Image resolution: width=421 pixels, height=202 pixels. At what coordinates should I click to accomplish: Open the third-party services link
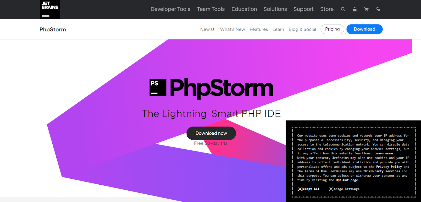tap(382, 171)
